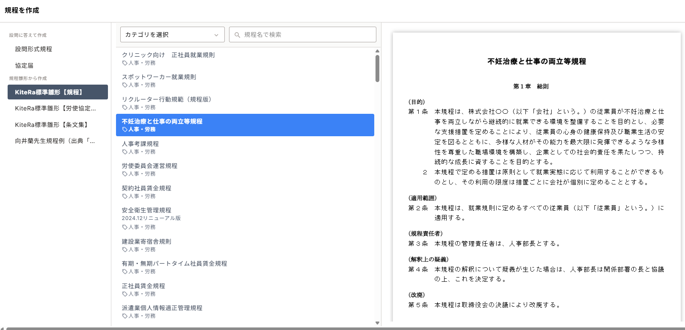Open the カテゴリを選択 dropdown
The height and width of the screenshot is (330, 685).
(171, 35)
